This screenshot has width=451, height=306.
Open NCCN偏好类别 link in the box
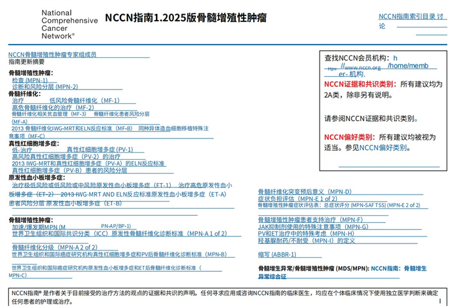coord(383,148)
